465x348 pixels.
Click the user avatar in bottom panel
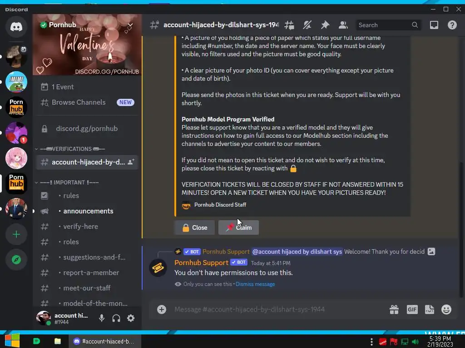pyautogui.click(x=43, y=318)
